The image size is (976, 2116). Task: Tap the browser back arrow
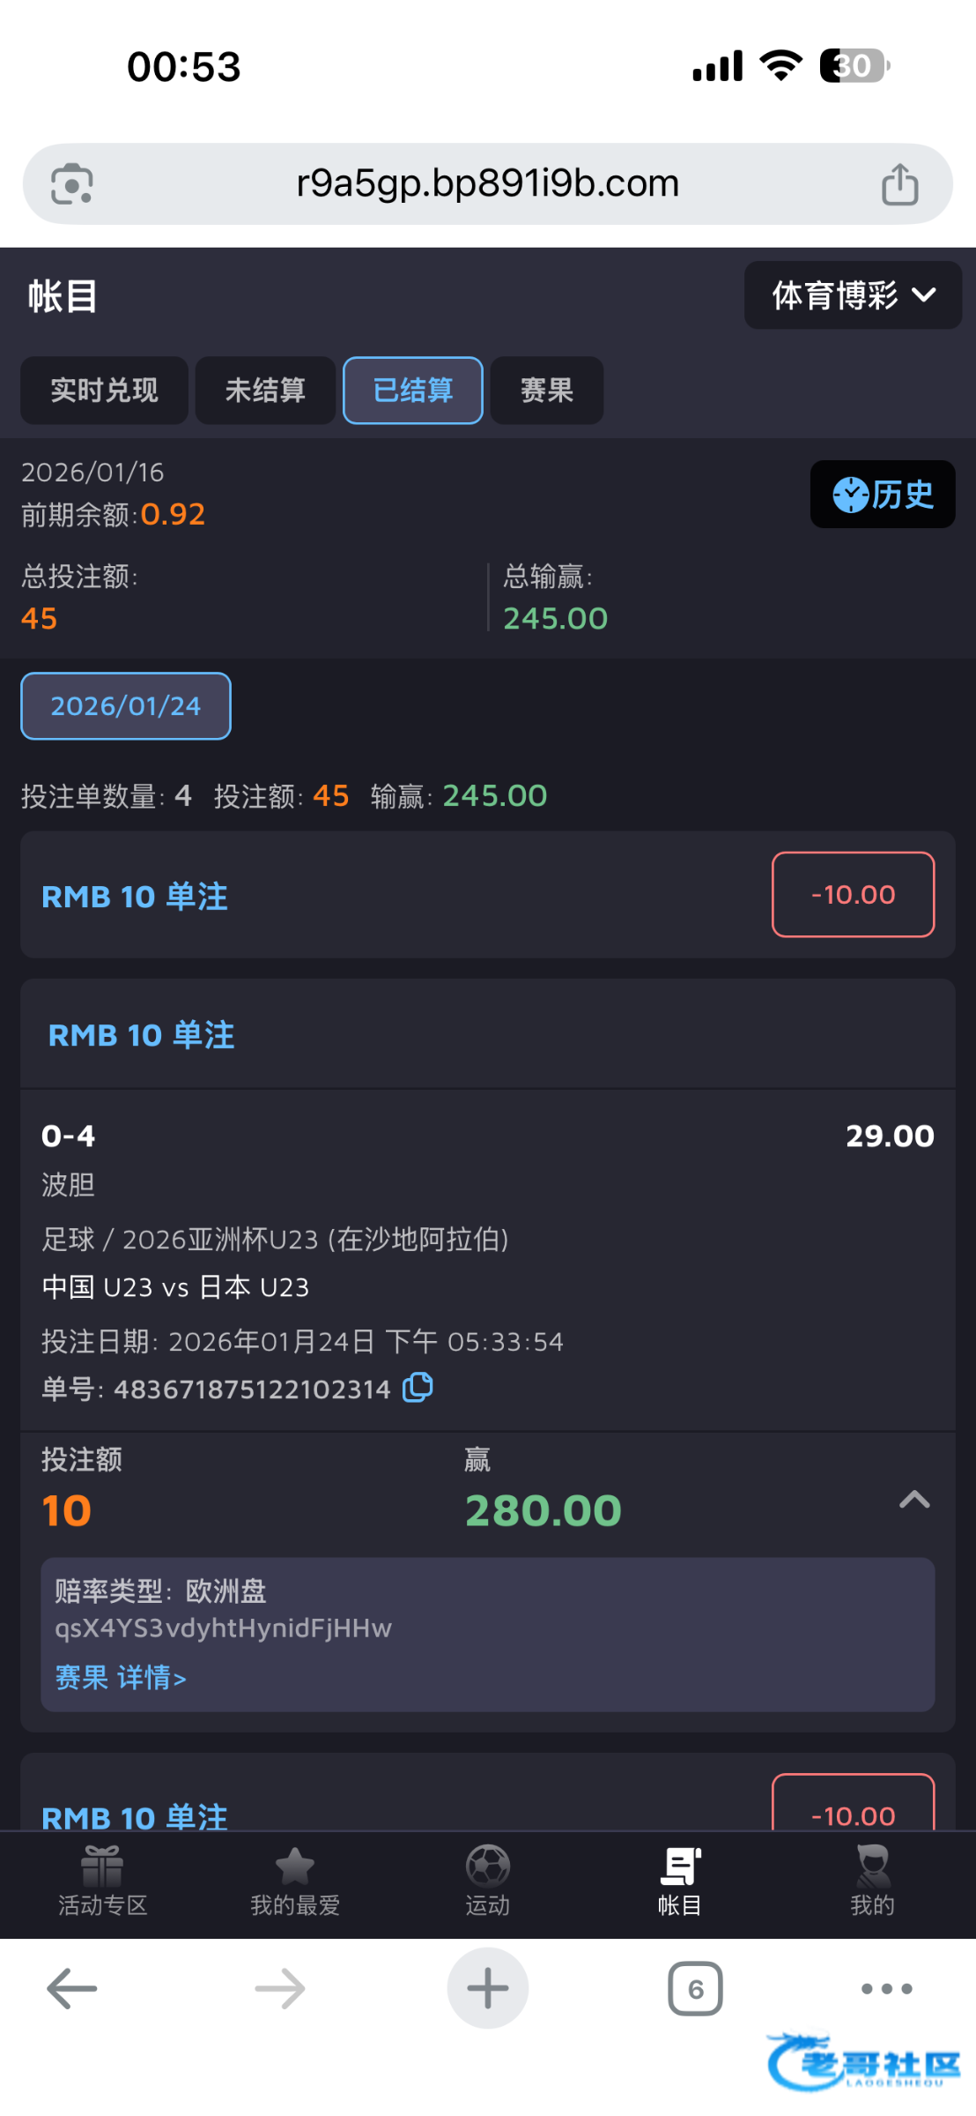(x=72, y=1989)
